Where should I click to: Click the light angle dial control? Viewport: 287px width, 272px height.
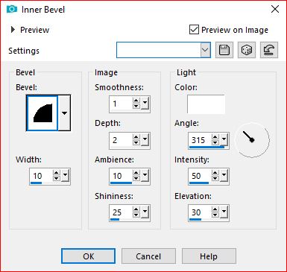[252, 140]
